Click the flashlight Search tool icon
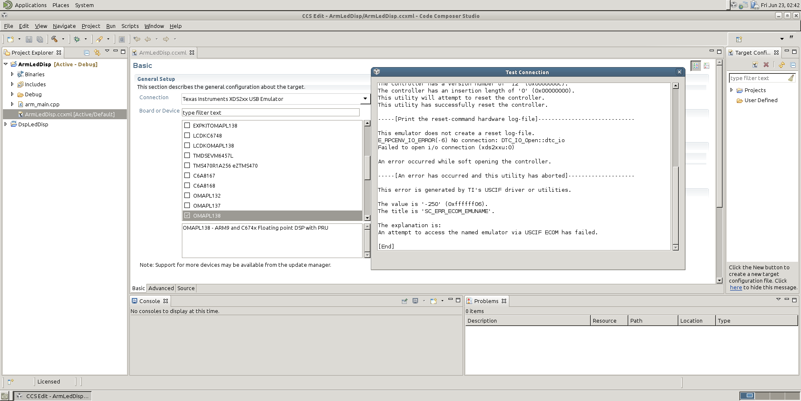801x401 pixels. tap(99, 39)
